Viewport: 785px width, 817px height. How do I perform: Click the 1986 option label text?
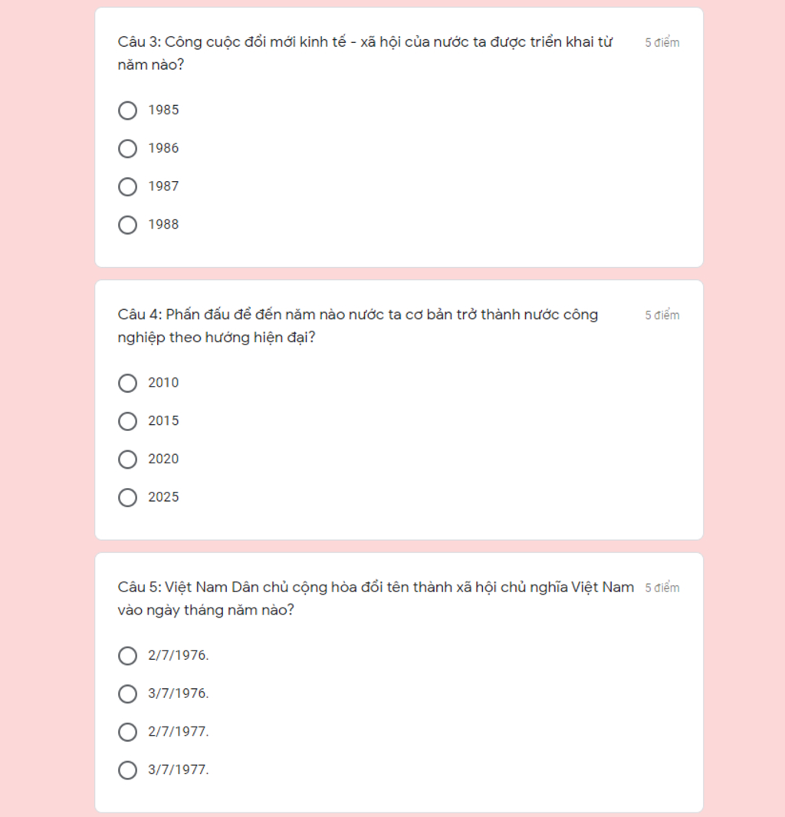point(163,149)
